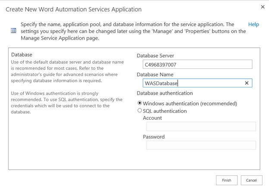Clear the Database Name field with X icon
This screenshot has width=269, height=192.
click(x=247, y=83)
